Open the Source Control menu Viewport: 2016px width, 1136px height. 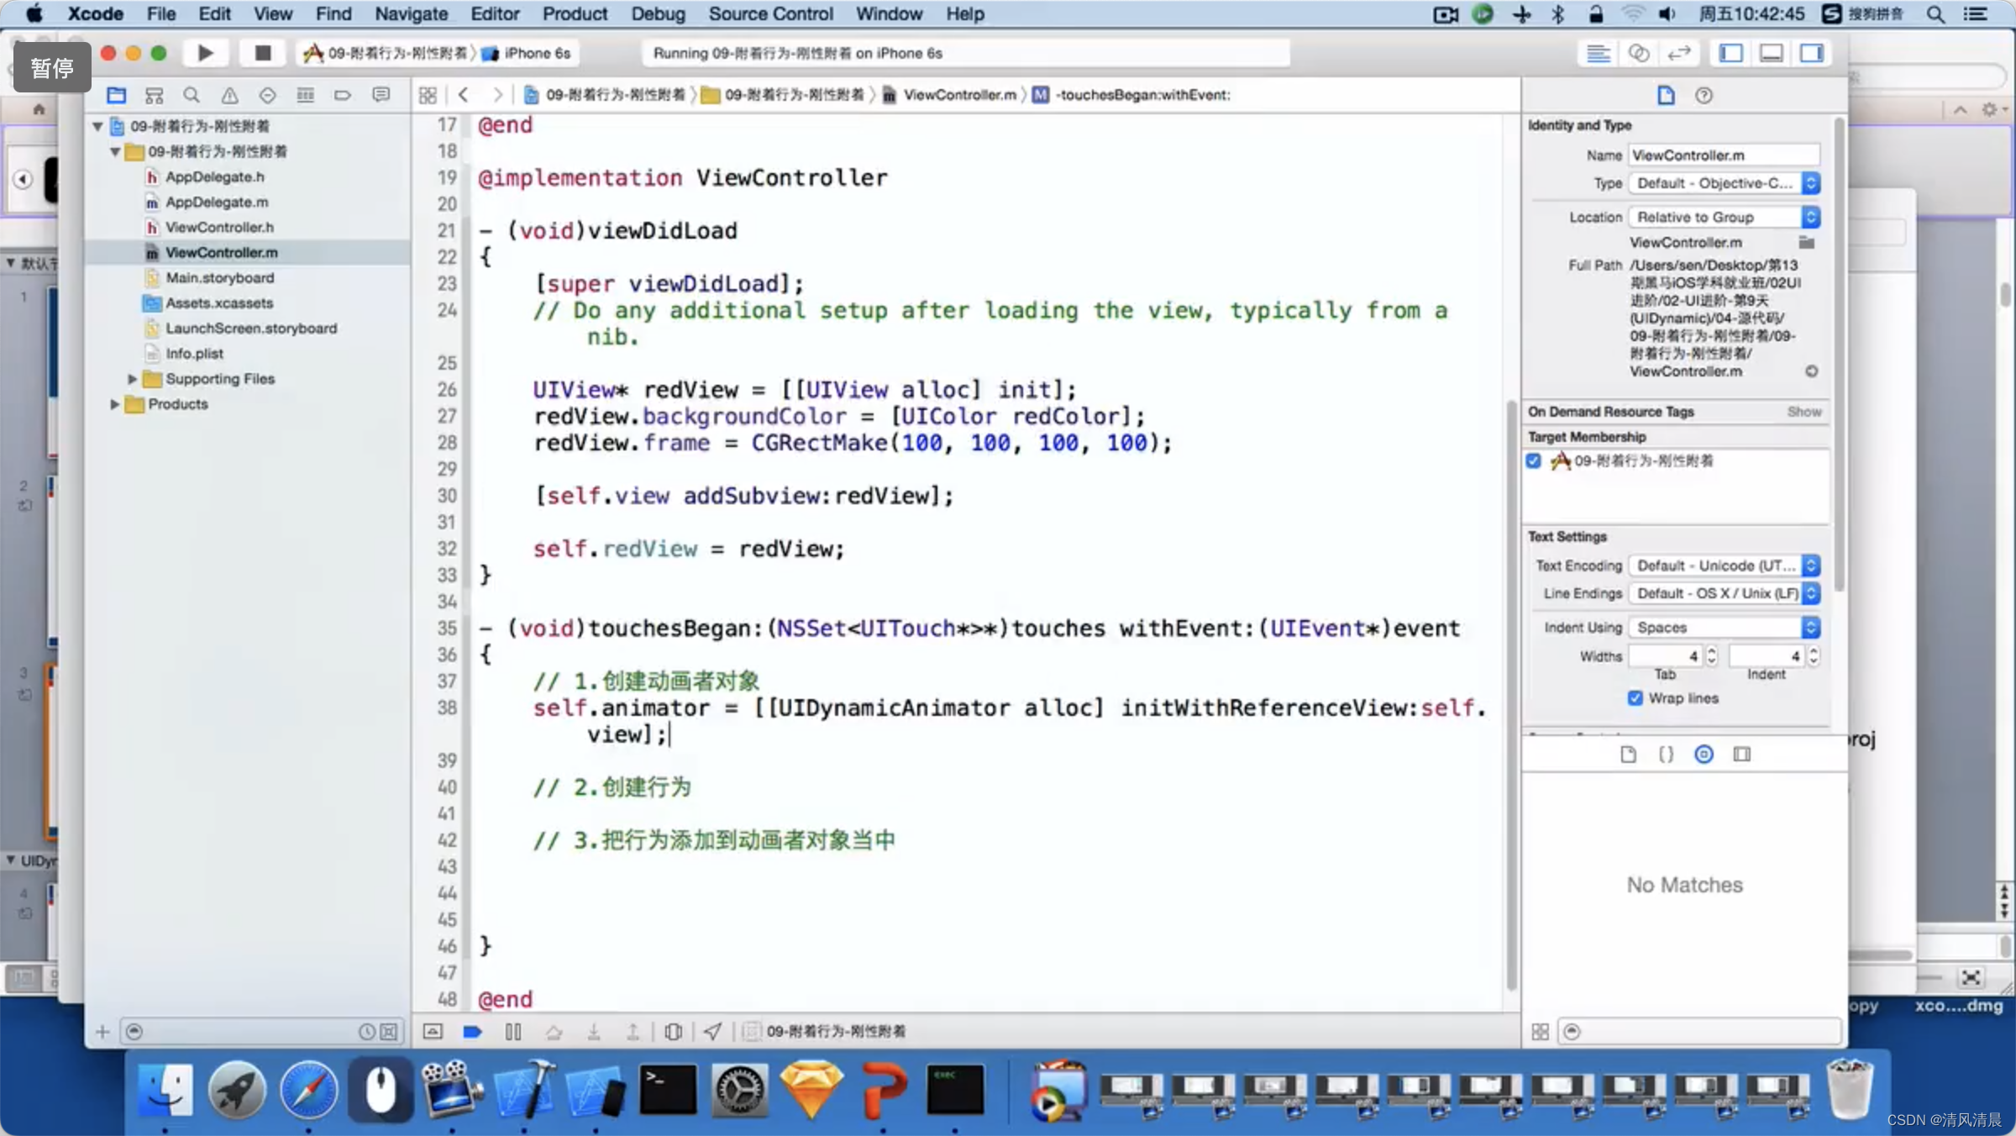point(770,13)
